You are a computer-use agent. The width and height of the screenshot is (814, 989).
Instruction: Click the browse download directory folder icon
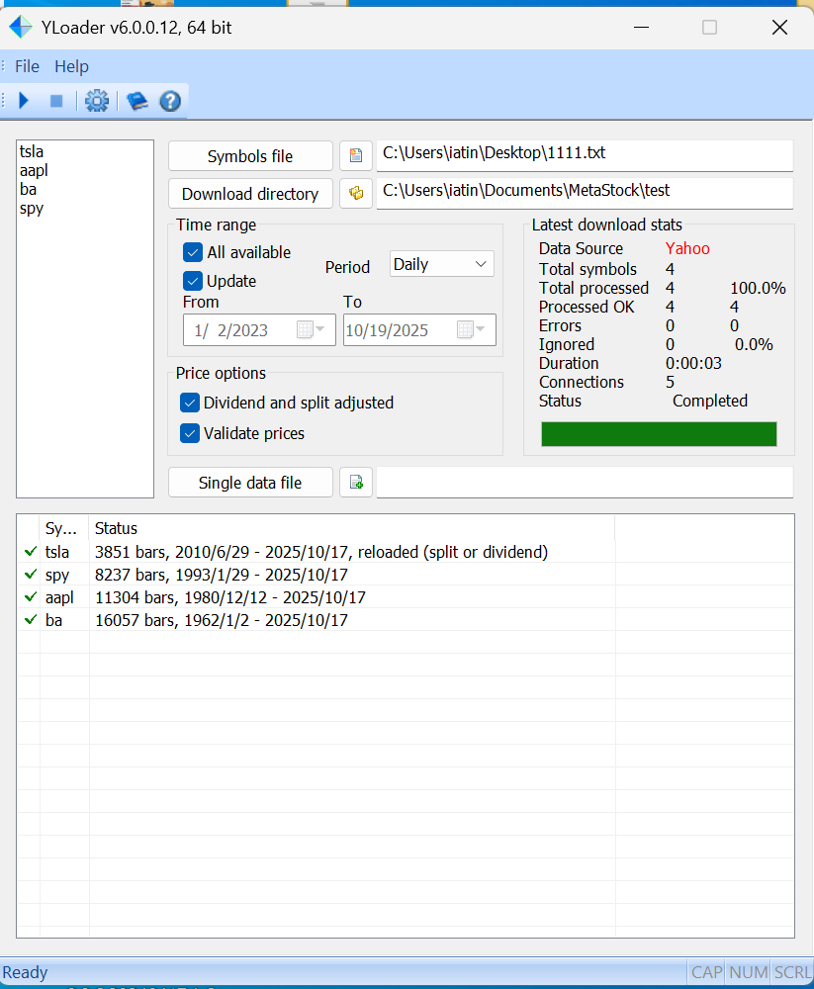pos(356,193)
